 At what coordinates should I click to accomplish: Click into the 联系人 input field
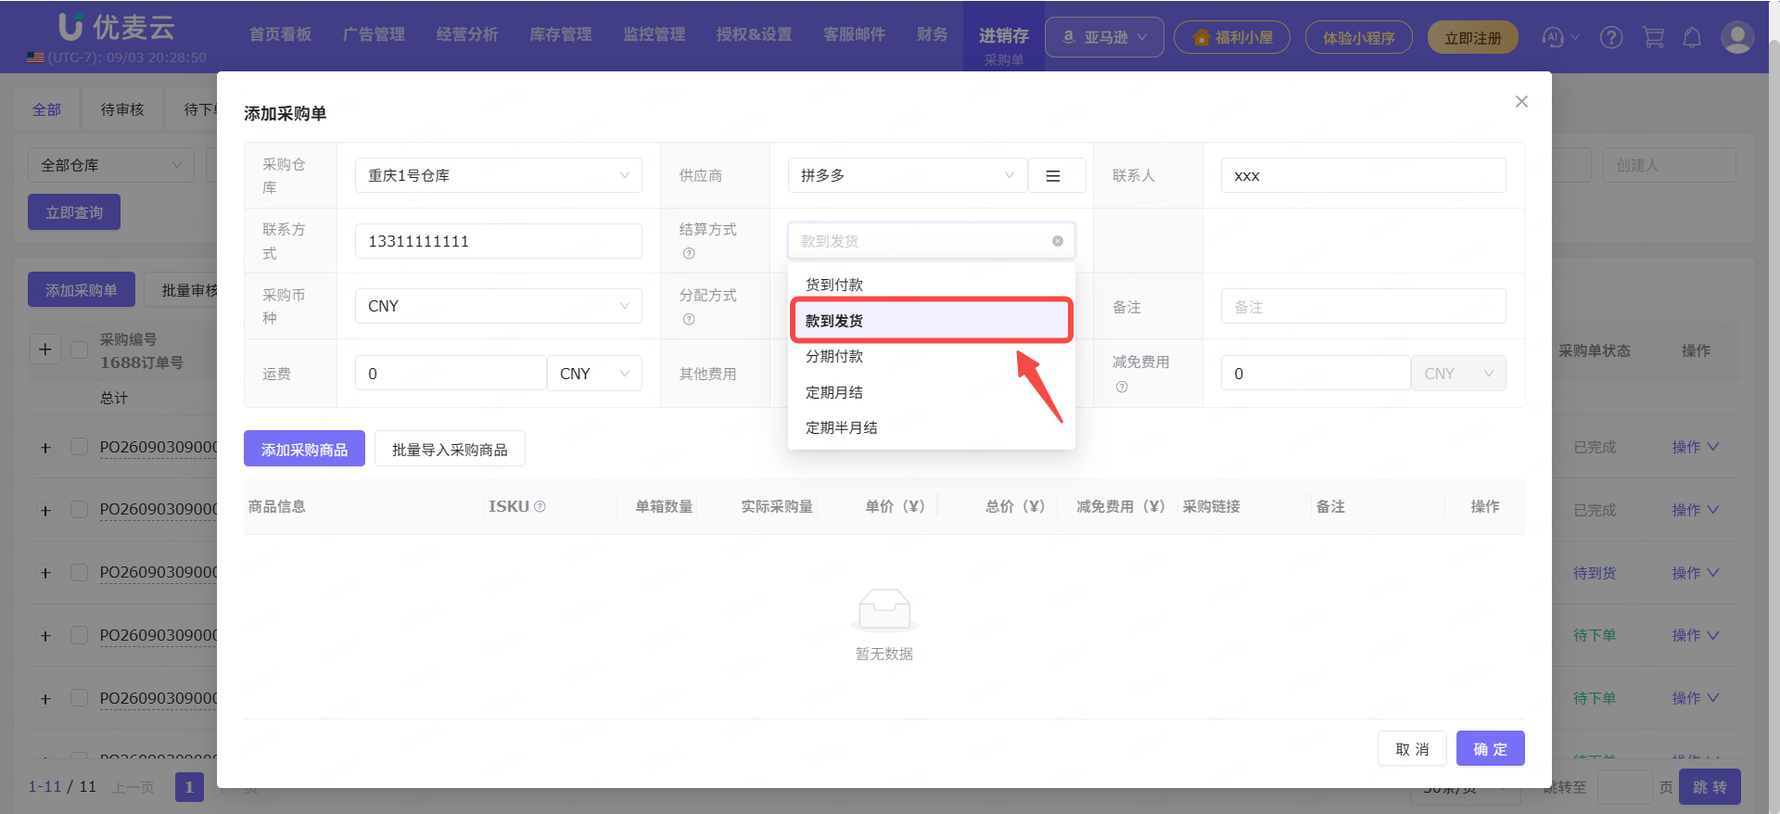pos(1363,175)
